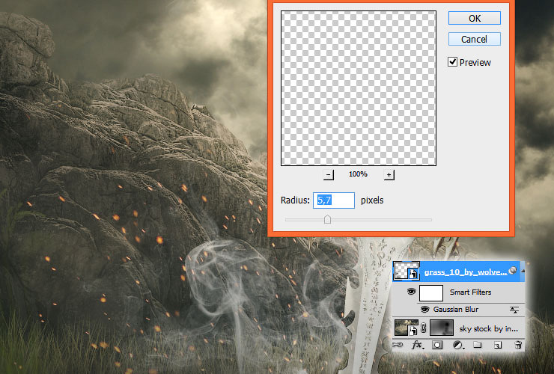554x374 pixels.
Task: Zoom in the preview with plus button
Action: 389,174
